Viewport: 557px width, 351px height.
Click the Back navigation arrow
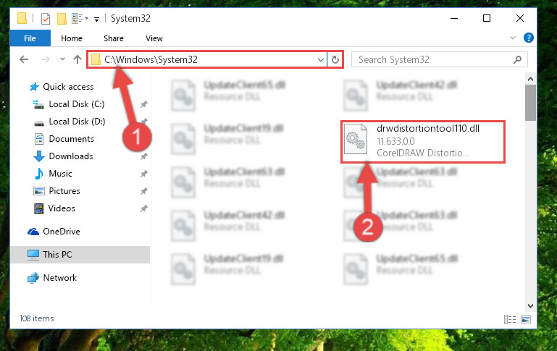pos(24,59)
